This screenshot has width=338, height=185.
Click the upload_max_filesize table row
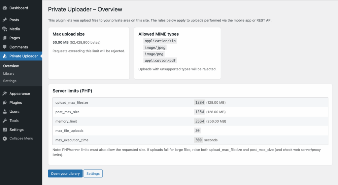click(x=190, y=102)
